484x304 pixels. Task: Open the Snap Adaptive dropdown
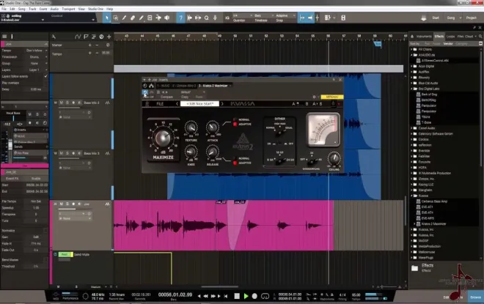(x=285, y=15)
